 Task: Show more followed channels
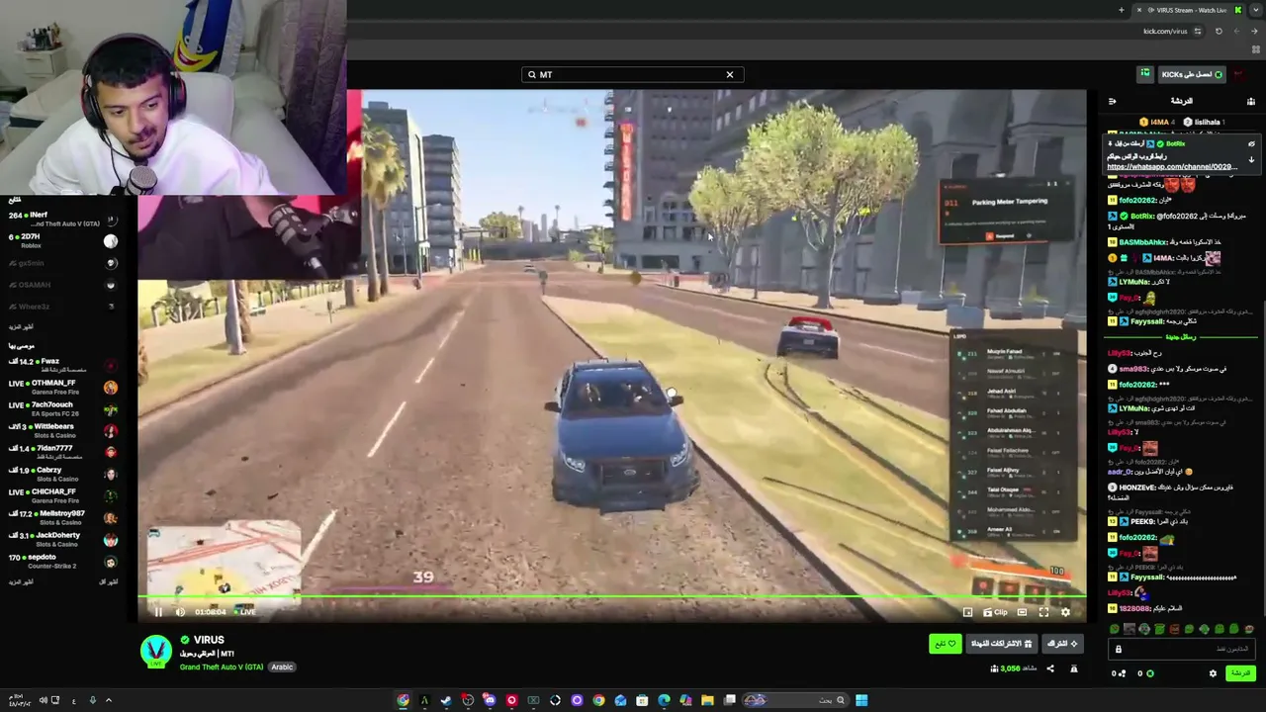pos(22,326)
